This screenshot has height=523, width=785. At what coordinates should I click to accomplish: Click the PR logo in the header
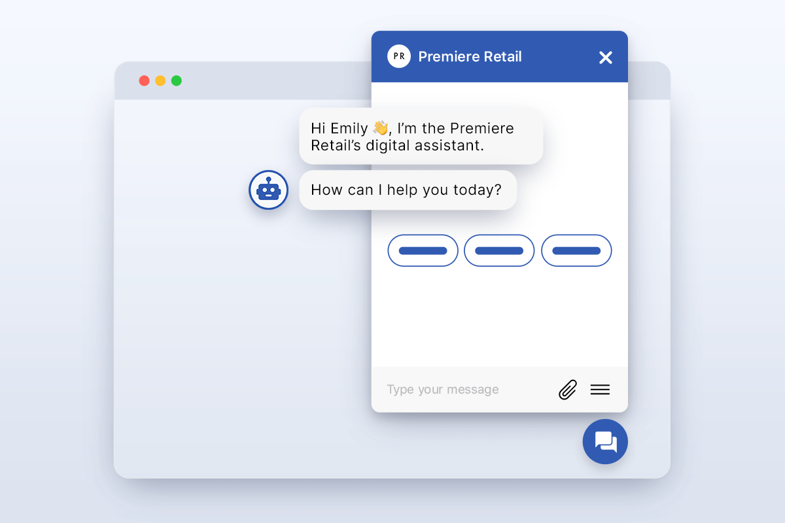[398, 56]
